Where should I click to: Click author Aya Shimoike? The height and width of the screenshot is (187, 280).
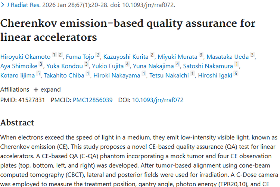point(19,66)
